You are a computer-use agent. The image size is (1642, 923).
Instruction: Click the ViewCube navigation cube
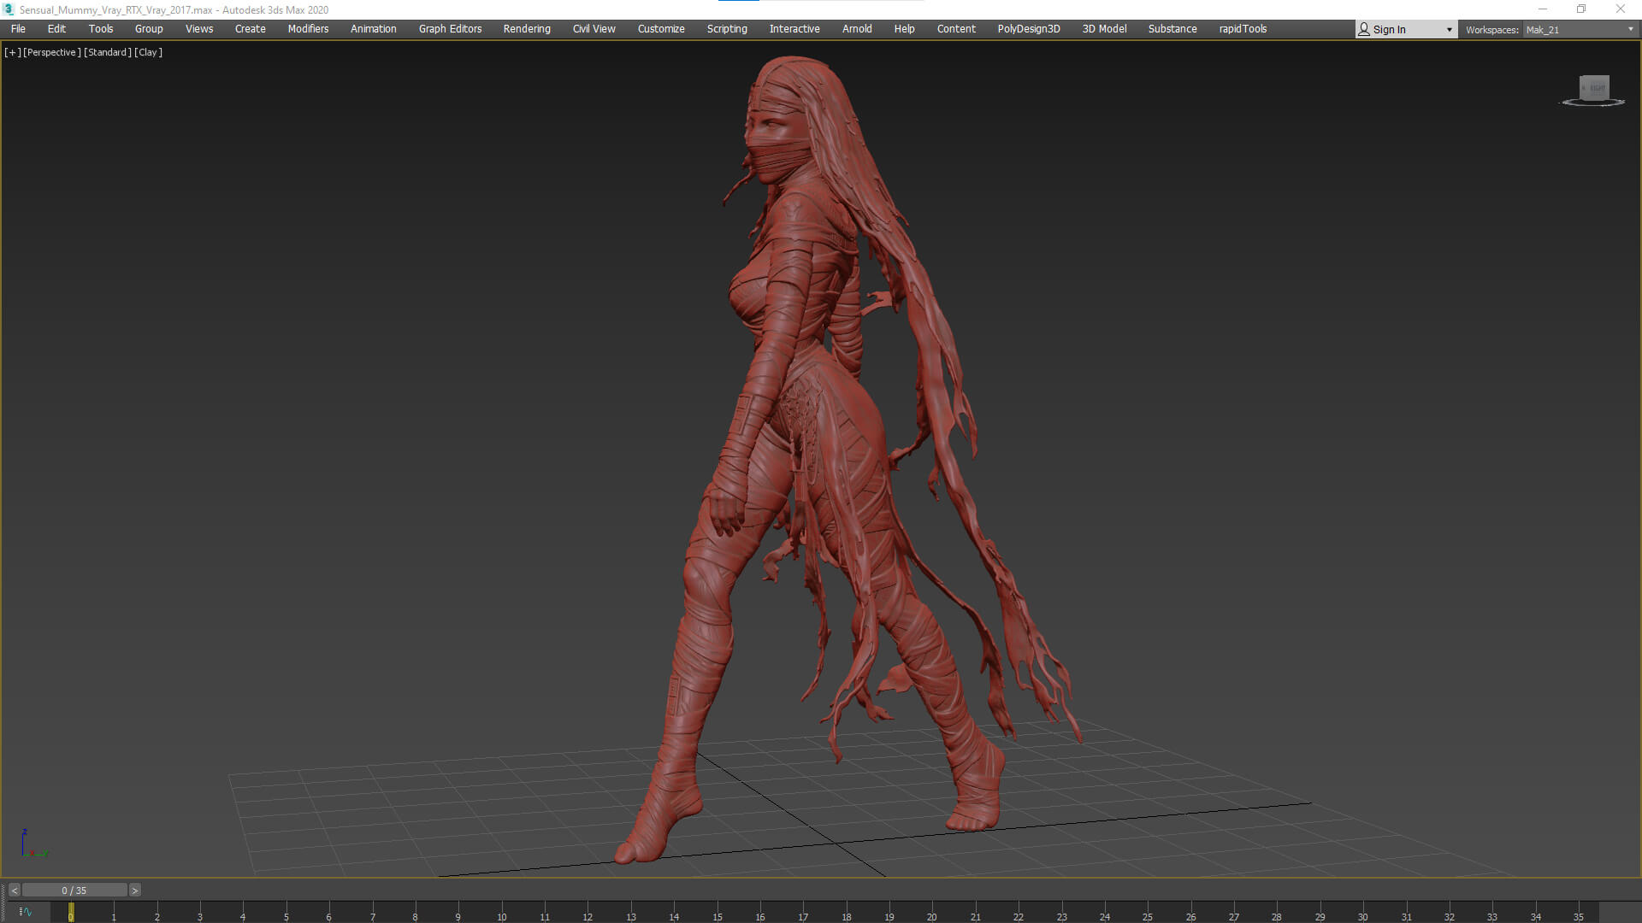click(1594, 87)
